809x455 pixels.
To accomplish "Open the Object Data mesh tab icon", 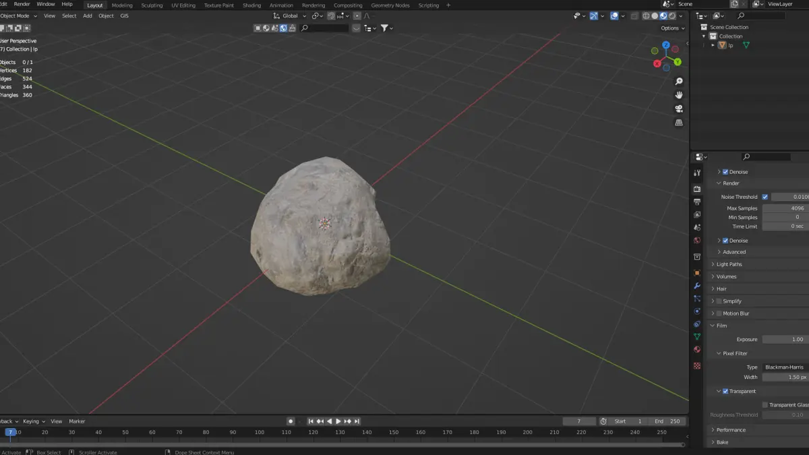I will pyautogui.click(x=697, y=336).
